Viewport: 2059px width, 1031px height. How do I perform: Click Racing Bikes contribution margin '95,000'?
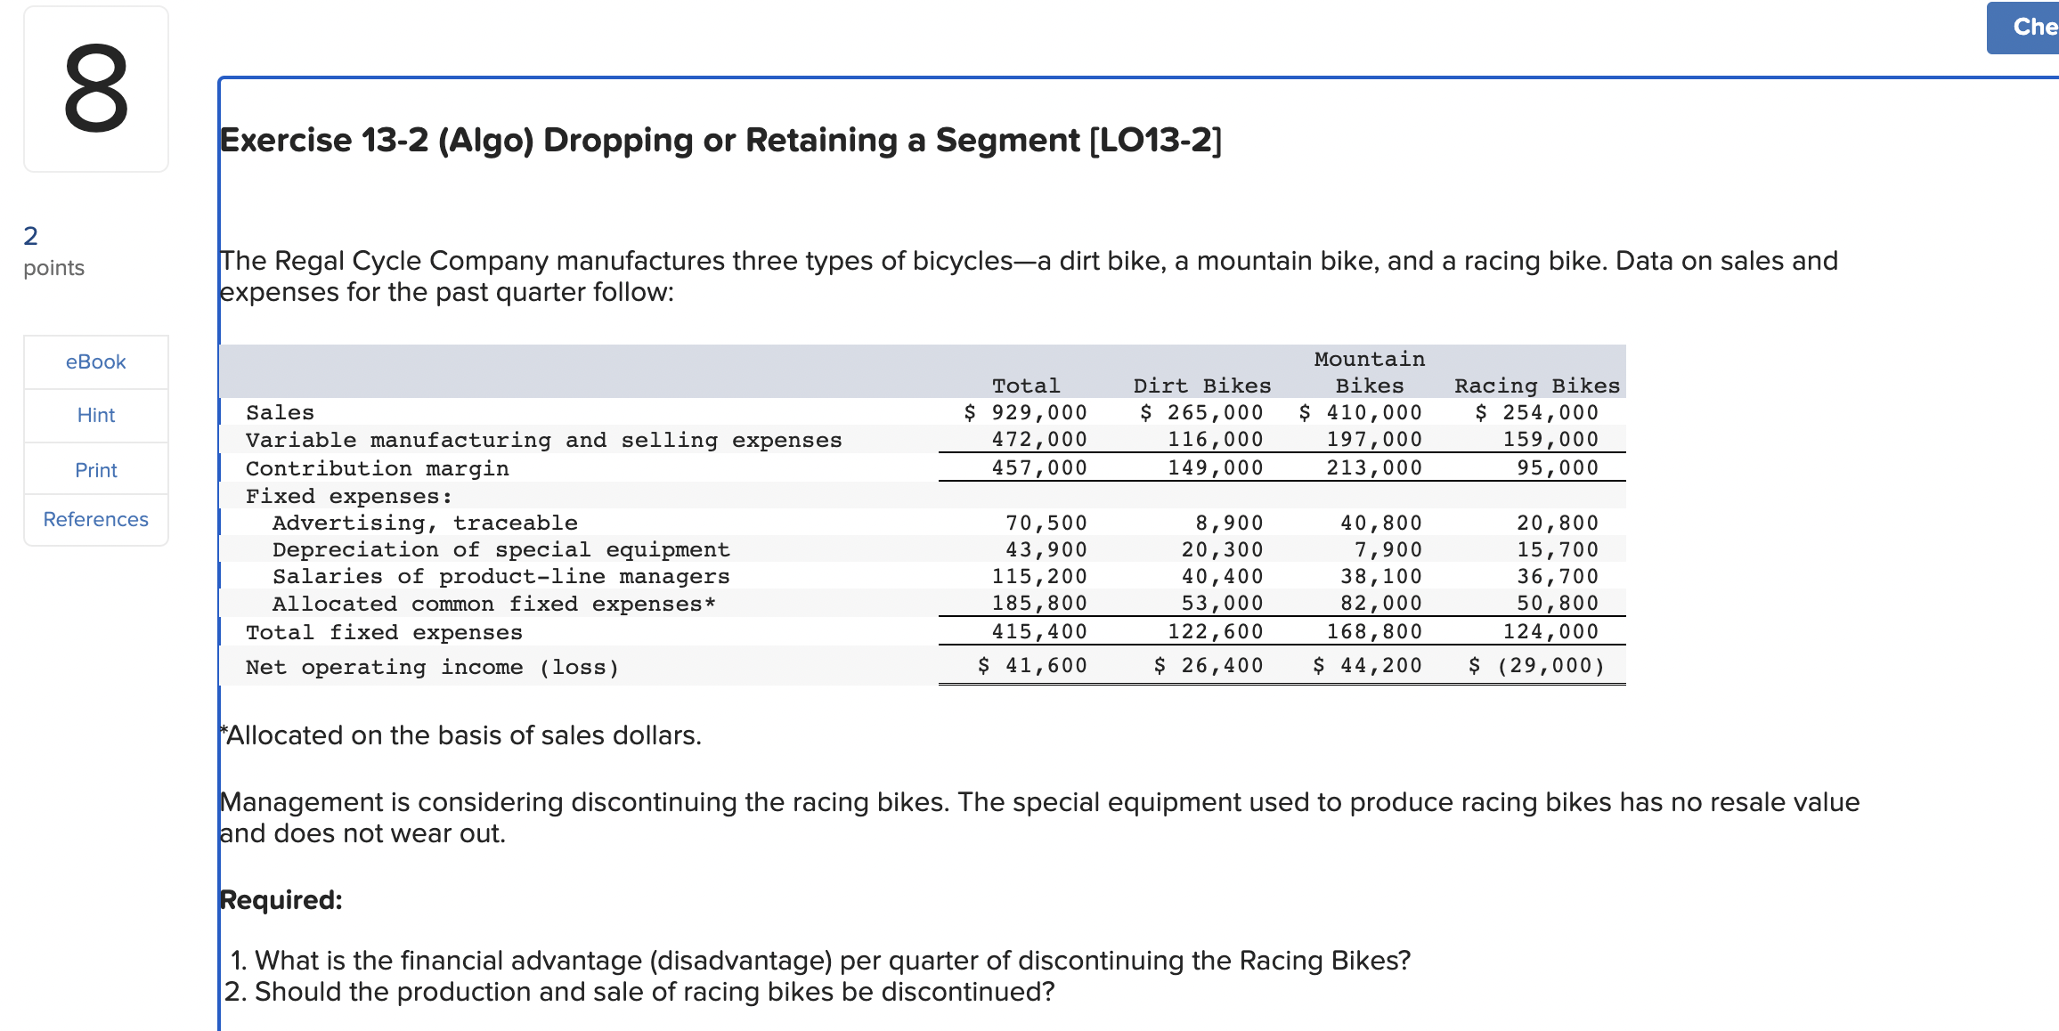tap(1558, 467)
